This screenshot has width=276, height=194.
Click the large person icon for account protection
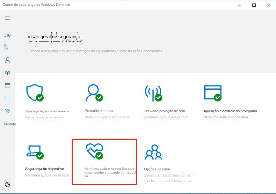(x=94, y=93)
